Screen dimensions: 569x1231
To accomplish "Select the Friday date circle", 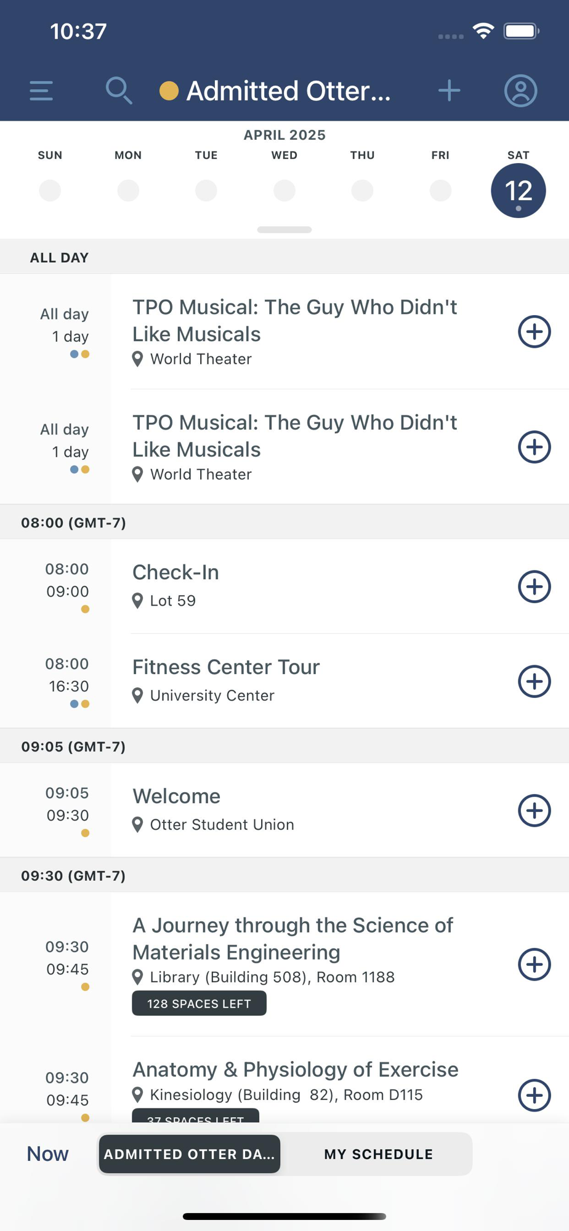I will coord(440,190).
